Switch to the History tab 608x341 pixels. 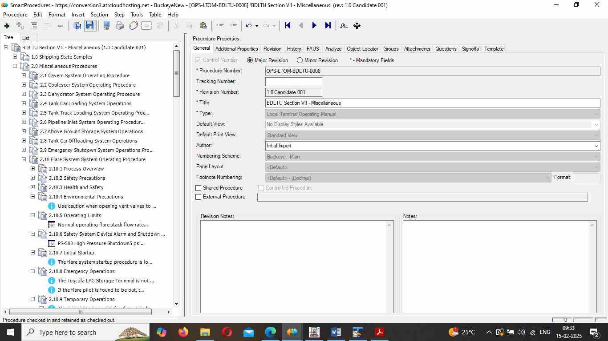(294, 49)
